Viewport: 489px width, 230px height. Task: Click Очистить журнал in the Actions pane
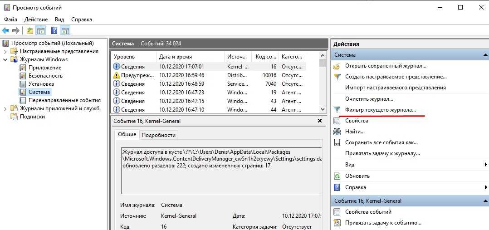point(369,99)
